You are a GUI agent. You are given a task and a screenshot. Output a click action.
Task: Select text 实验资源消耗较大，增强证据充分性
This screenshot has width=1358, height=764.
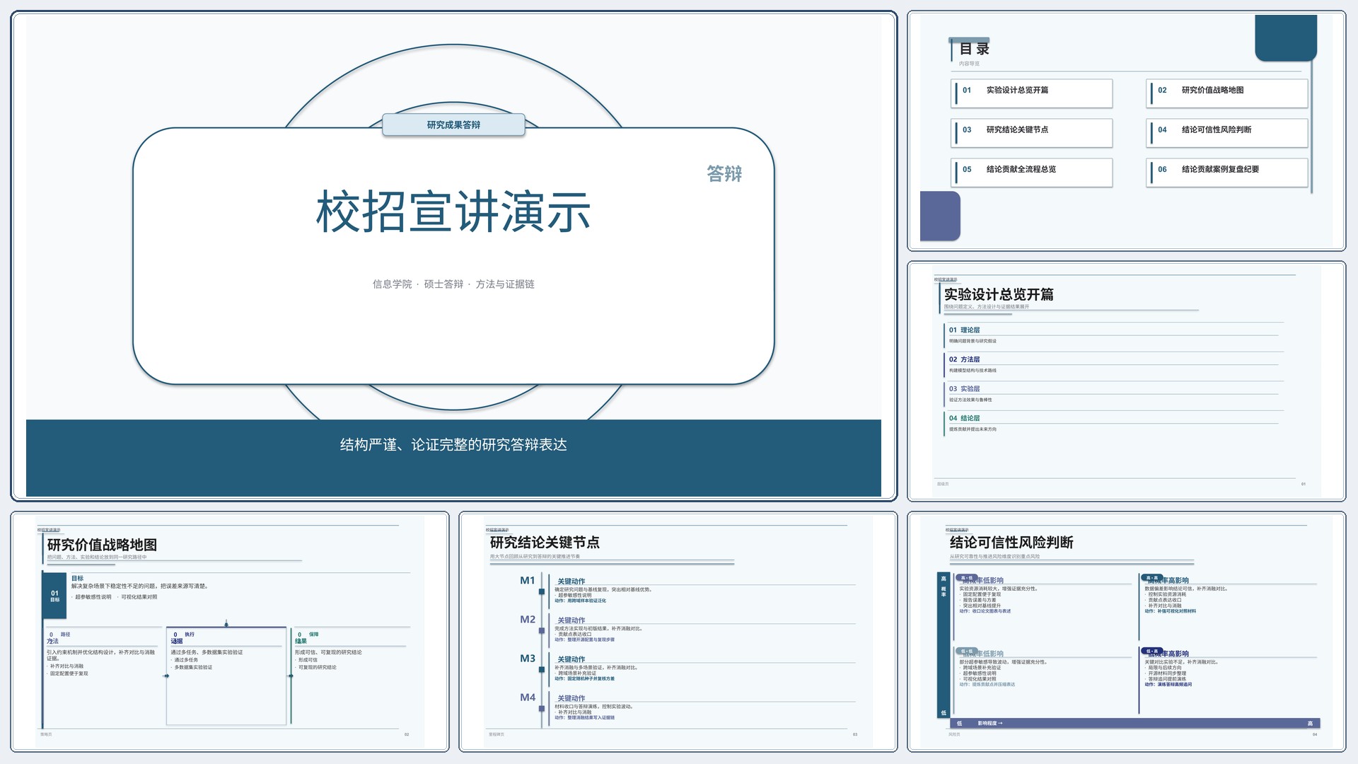click(x=997, y=589)
